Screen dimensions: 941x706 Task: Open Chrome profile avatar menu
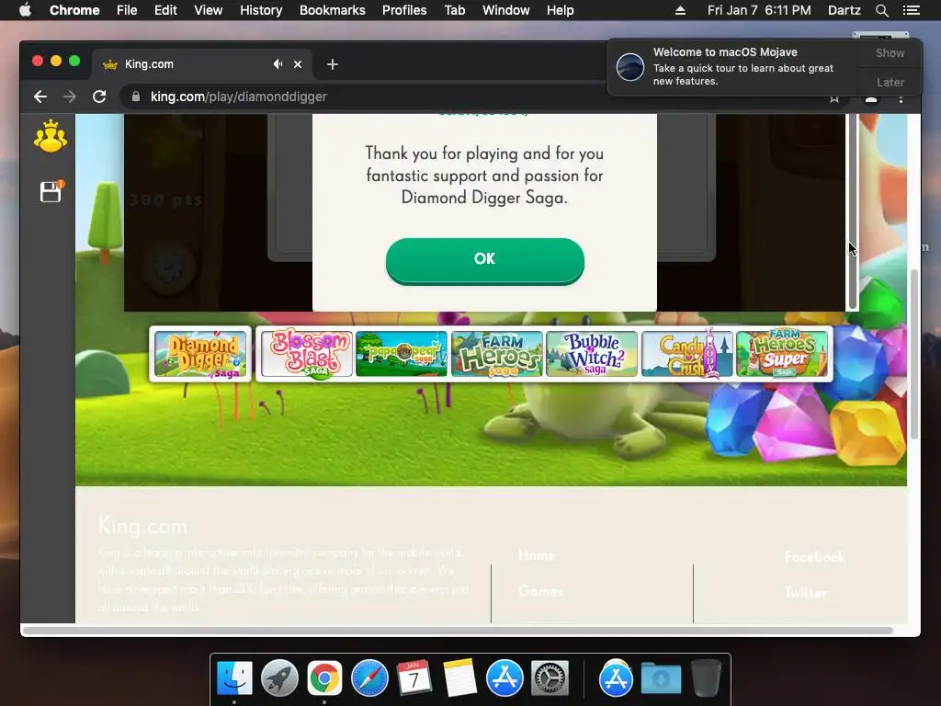[x=871, y=98]
